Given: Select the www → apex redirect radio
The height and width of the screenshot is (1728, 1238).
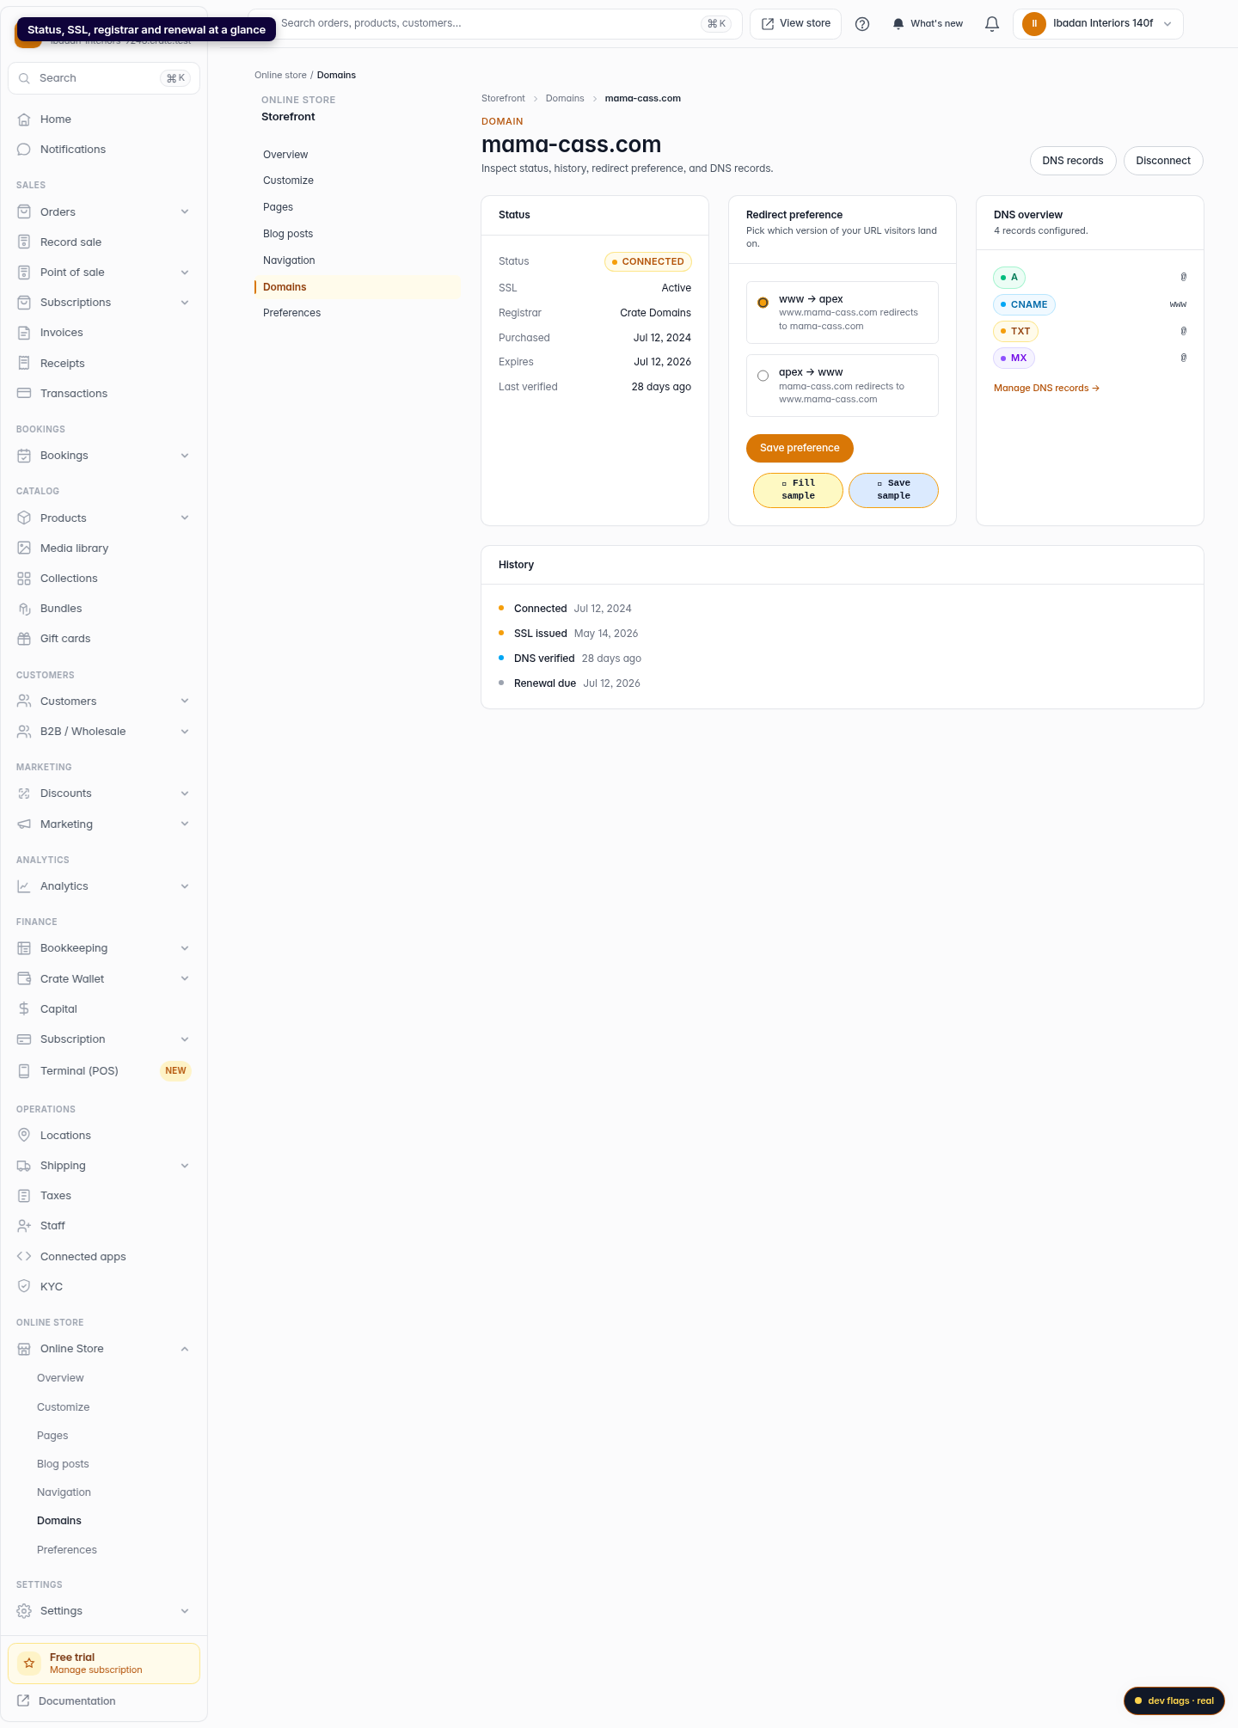Looking at the screenshot, I should click(763, 303).
